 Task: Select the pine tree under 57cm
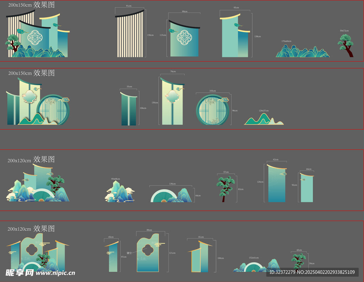tap(226, 188)
